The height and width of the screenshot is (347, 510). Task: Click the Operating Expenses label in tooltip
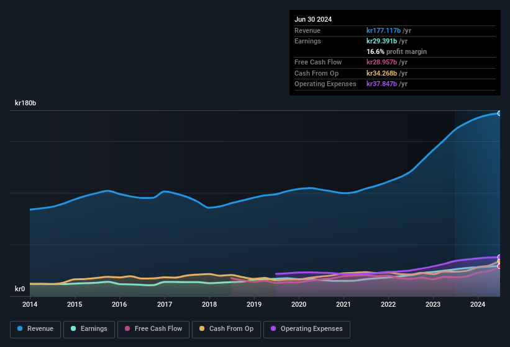click(x=326, y=84)
